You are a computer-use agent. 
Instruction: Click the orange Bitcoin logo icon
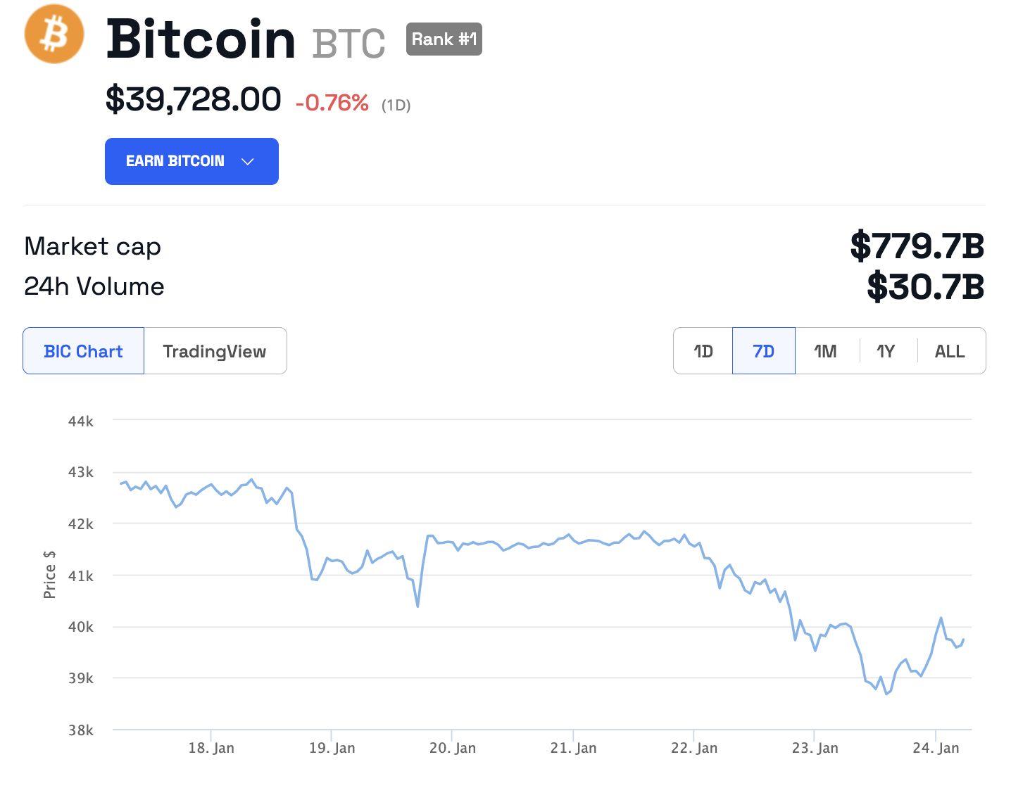point(54,34)
